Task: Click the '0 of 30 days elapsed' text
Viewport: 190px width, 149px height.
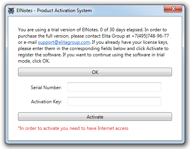Action: (x=122, y=30)
